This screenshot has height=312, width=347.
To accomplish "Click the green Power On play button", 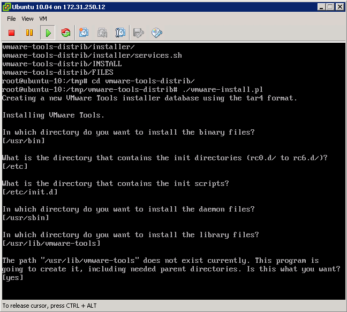I will point(48,33).
